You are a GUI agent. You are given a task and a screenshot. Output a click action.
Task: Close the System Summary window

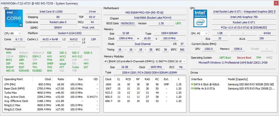pyautogui.click(x=275, y=3)
